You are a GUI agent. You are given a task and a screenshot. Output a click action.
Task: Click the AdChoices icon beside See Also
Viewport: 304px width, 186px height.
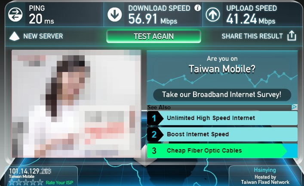[294, 107]
